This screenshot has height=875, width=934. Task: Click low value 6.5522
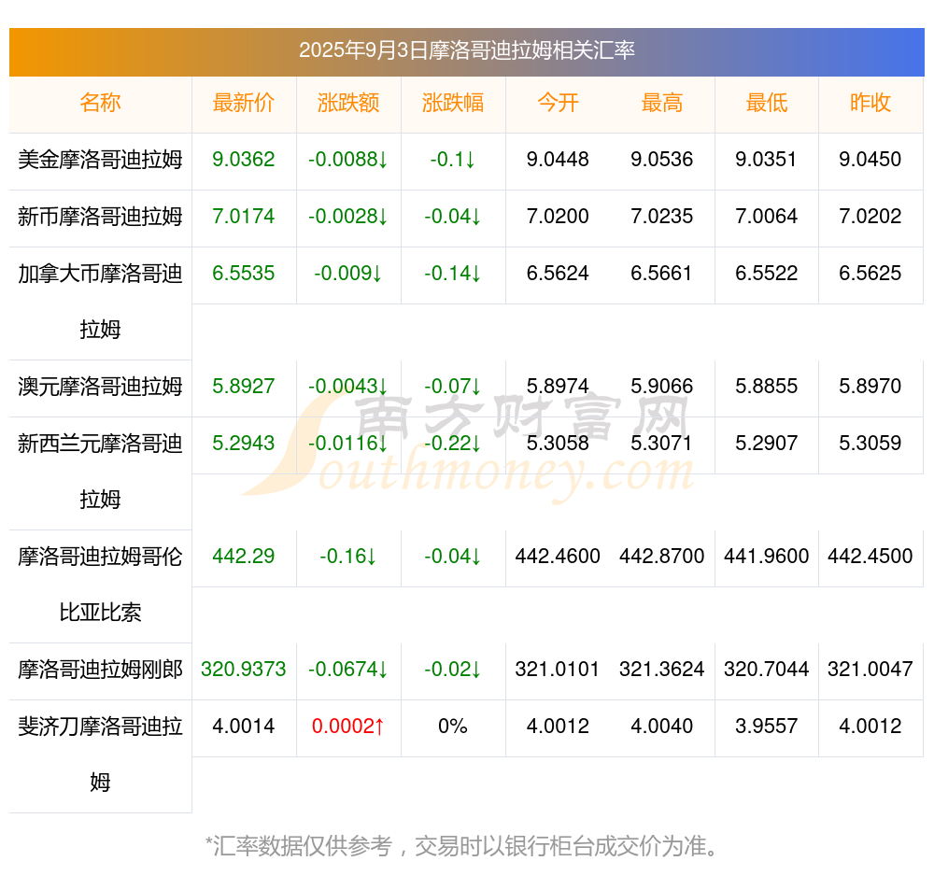pyautogui.click(x=766, y=274)
